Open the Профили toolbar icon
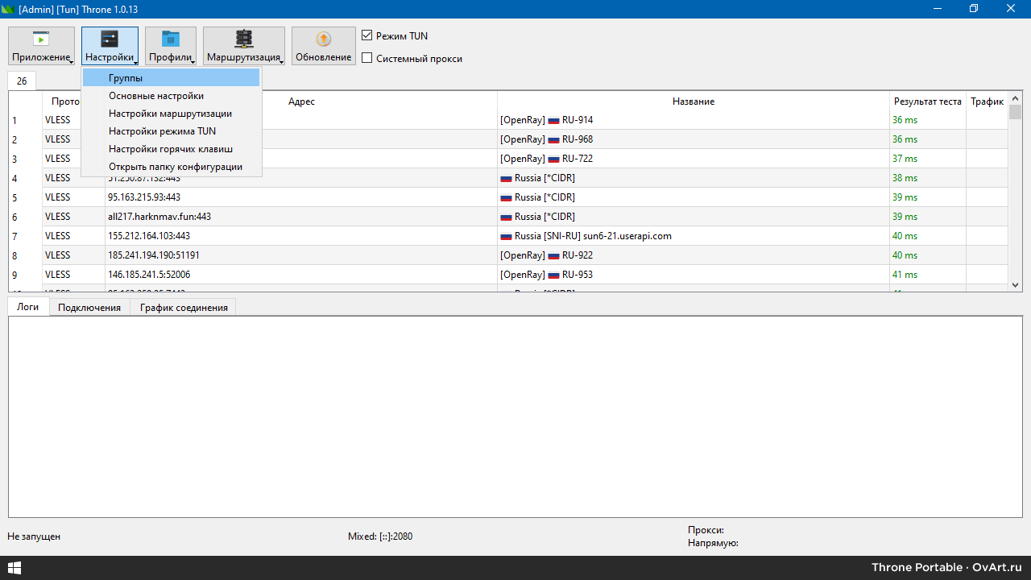The width and height of the screenshot is (1031, 580). [x=171, y=39]
